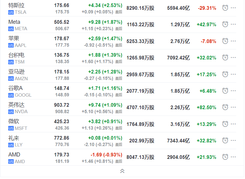Select the 微软 stock row
The image size is (245, 179).
tap(14, 121)
